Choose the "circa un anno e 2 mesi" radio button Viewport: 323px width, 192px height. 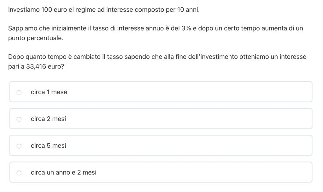pyautogui.click(x=19, y=173)
